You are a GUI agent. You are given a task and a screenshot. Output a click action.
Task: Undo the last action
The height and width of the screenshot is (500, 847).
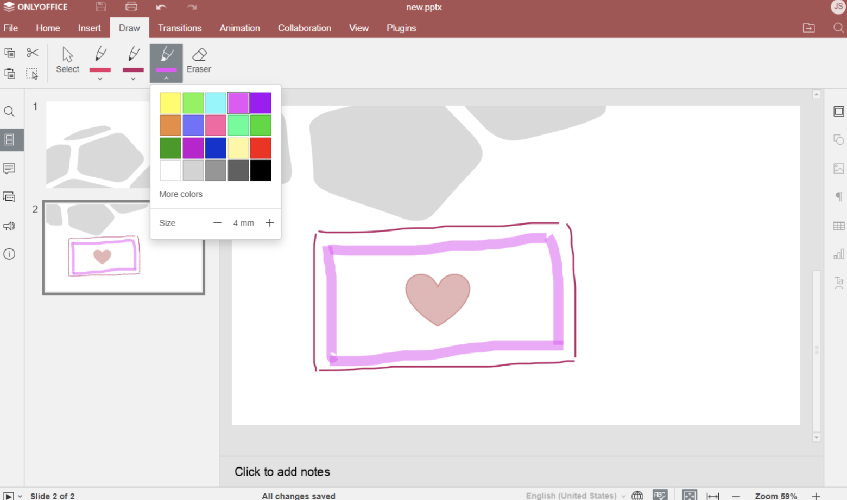point(161,7)
